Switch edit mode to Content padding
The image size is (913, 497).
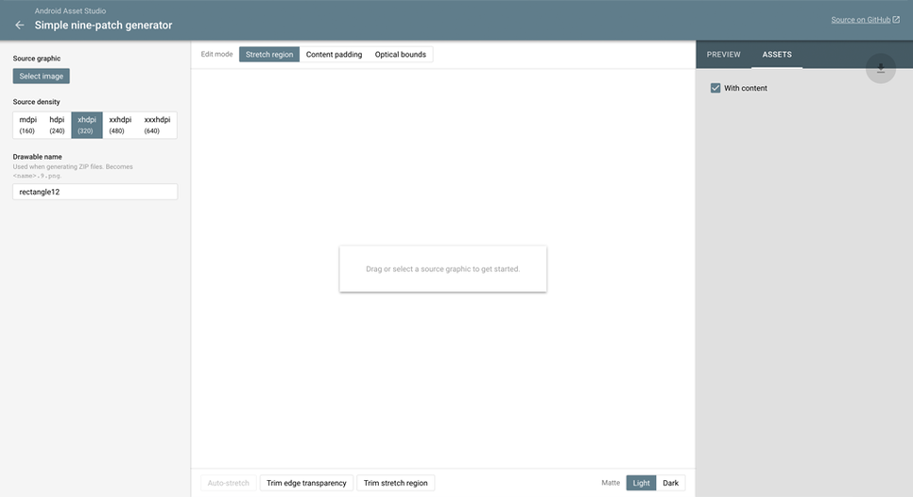[334, 55]
